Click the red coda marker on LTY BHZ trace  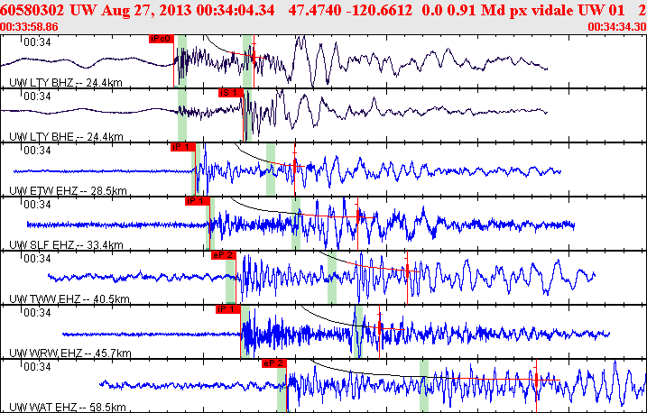tap(254, 56)
